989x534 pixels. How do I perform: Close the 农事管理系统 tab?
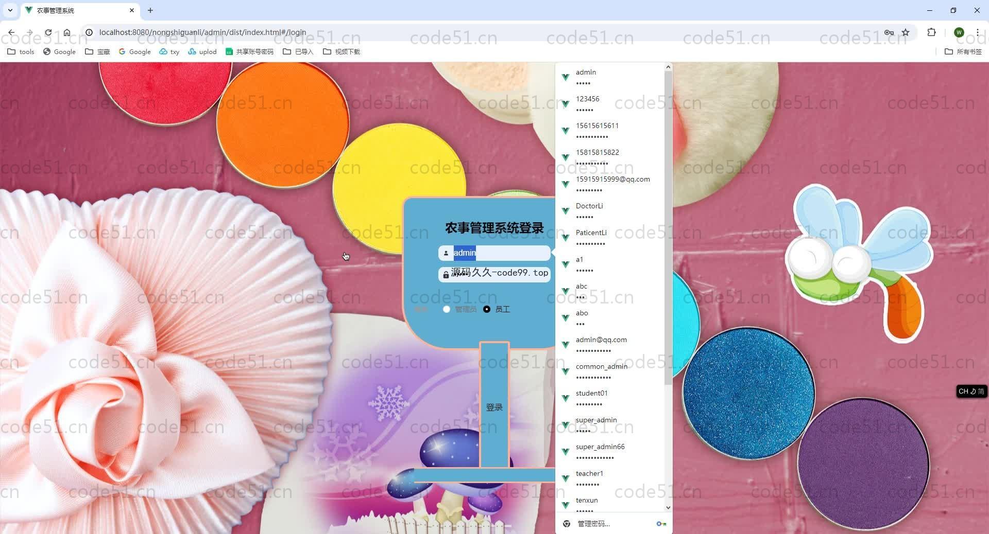tap(132, 10)
